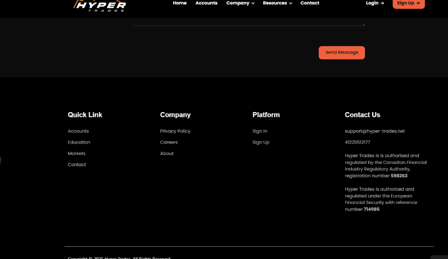This screenshot has width=448, height=259.
Task: Open the Privacy Policy link
Action: (x=175, y=131)
